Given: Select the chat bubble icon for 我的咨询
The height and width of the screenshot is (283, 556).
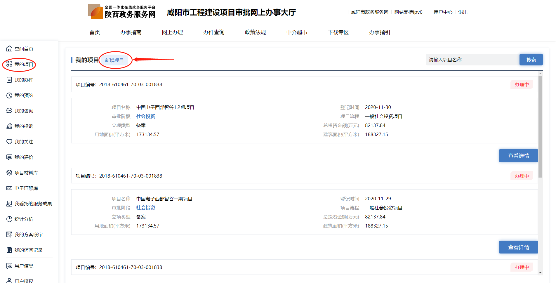Looking at the screenshot, I should click(9, 111).
